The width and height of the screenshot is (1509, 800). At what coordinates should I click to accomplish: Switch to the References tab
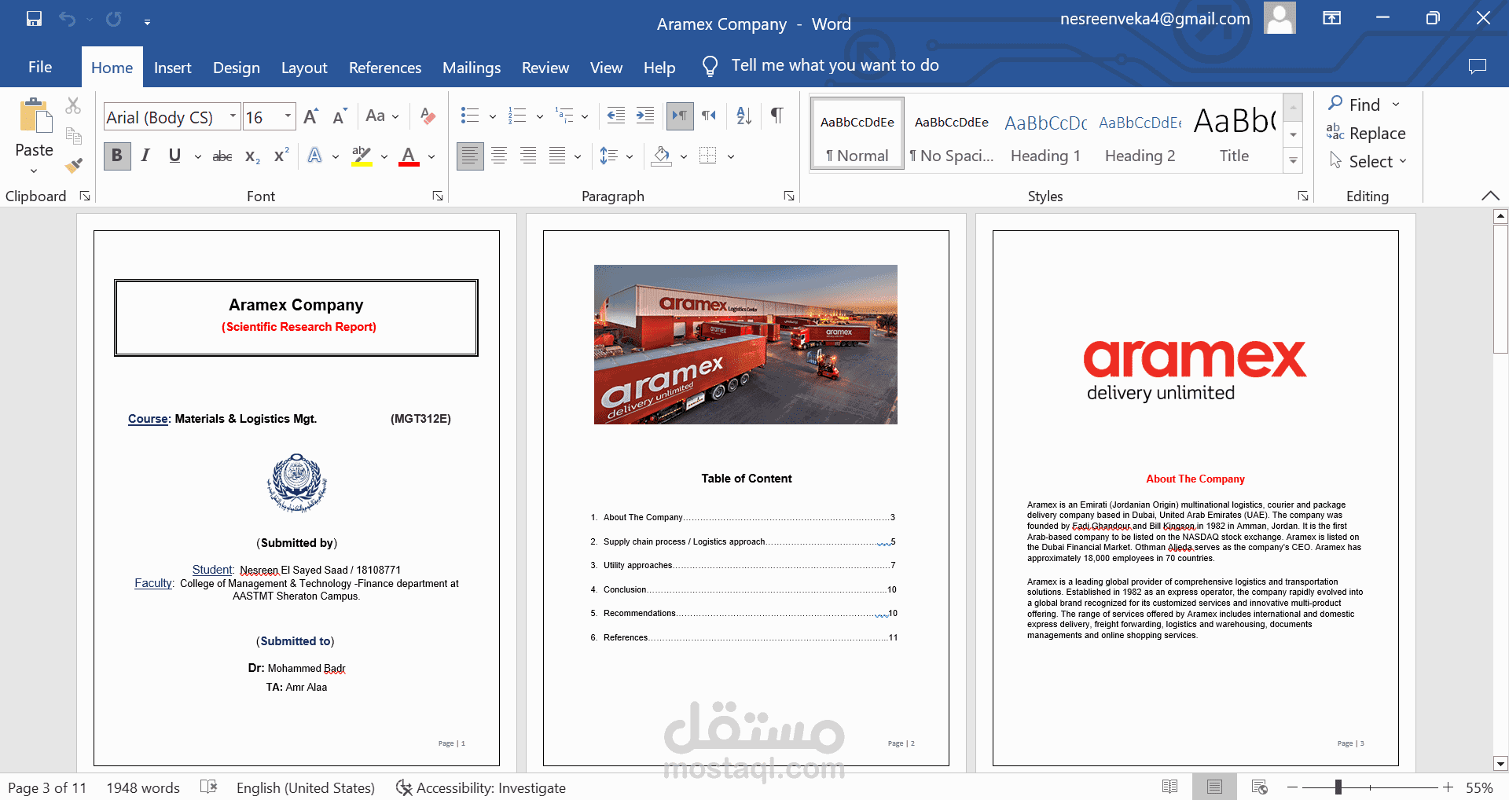(385, 68)
